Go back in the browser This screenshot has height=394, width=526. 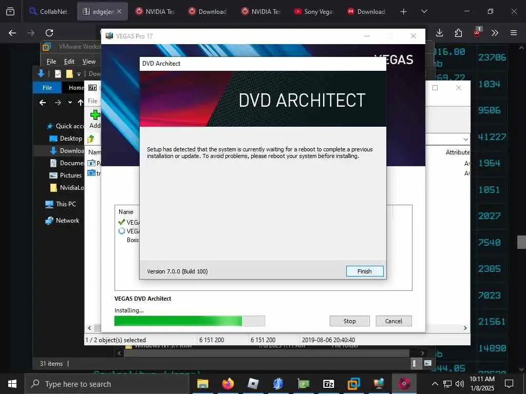click(12, 33)
